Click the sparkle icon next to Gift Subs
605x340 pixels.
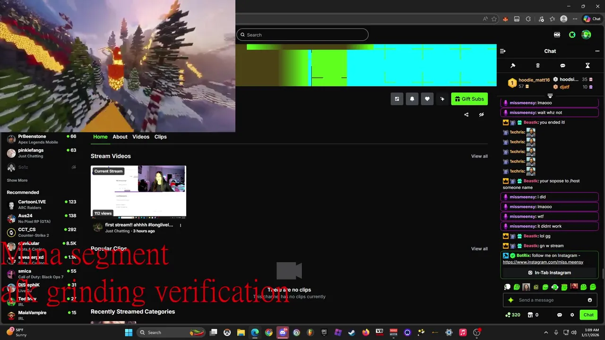(x=442, y=99)
